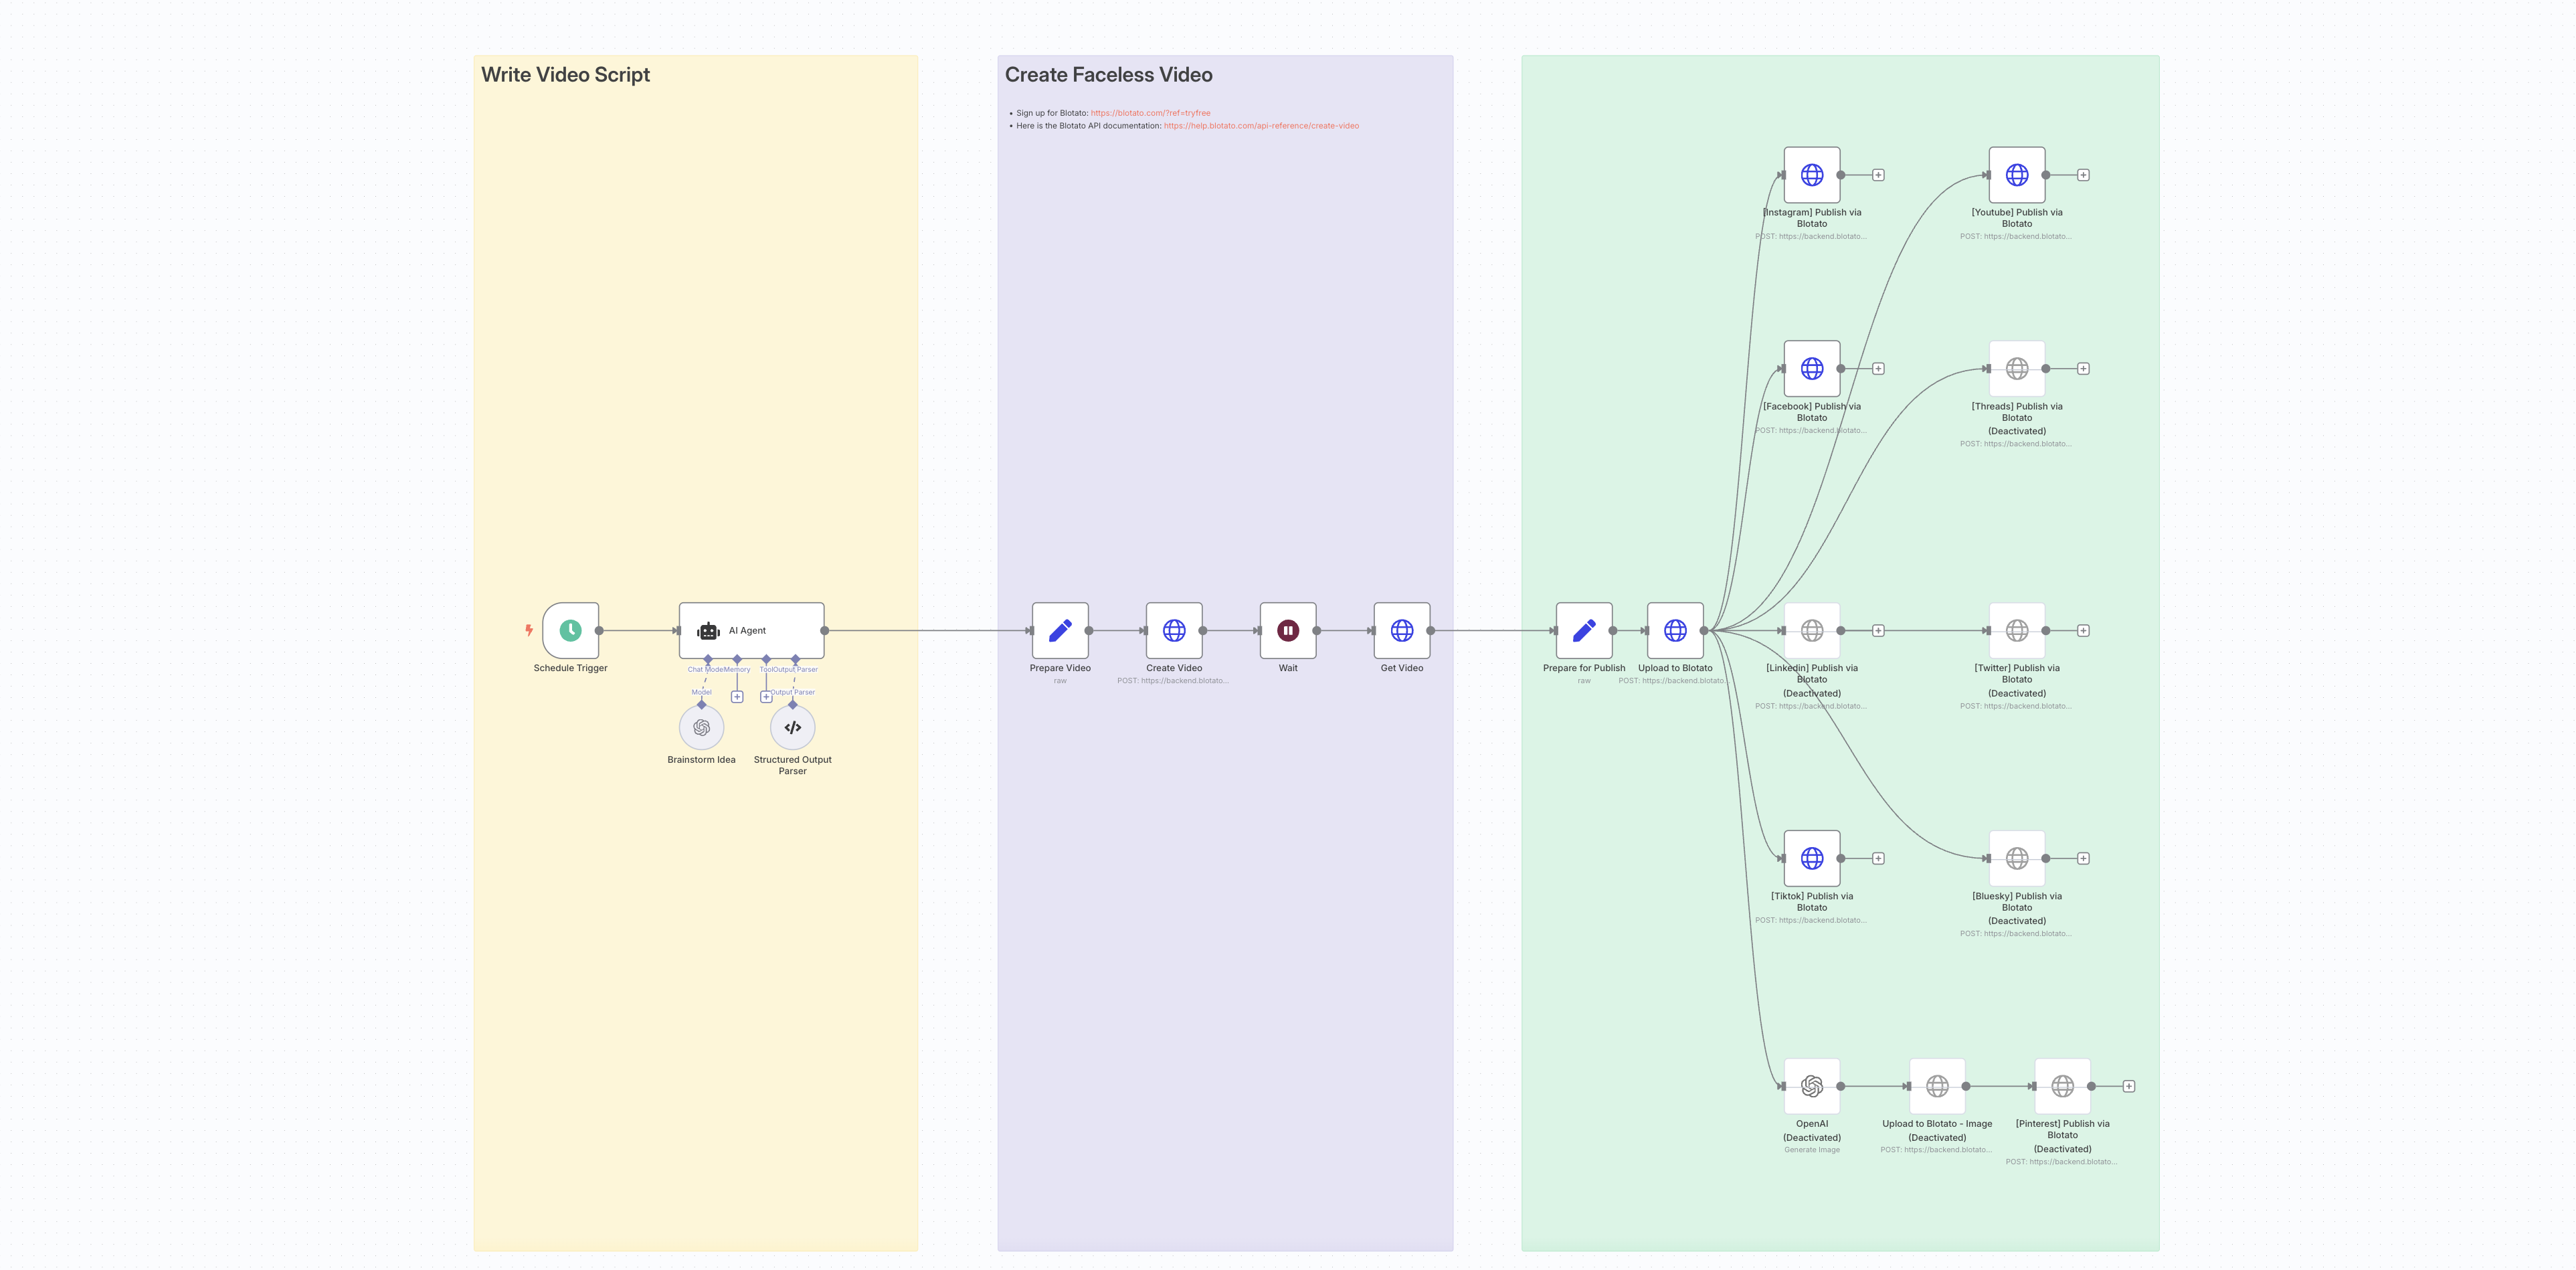Select the Upload to Blotato node

click(x=1675, y=630)
